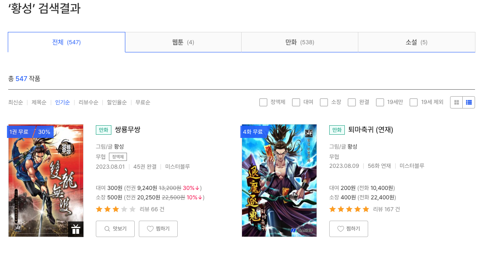Sort by 인기순
Viewport: 482px width, 253px height.
coord(62,102)
